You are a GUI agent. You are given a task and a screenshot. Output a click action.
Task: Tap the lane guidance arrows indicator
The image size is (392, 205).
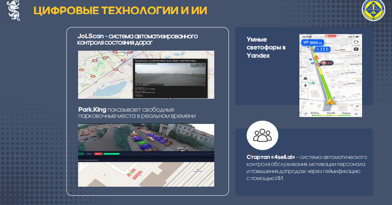[323, 49]
